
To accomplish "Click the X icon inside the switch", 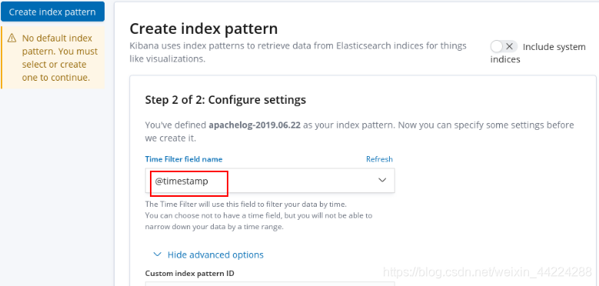I will 509,47.
